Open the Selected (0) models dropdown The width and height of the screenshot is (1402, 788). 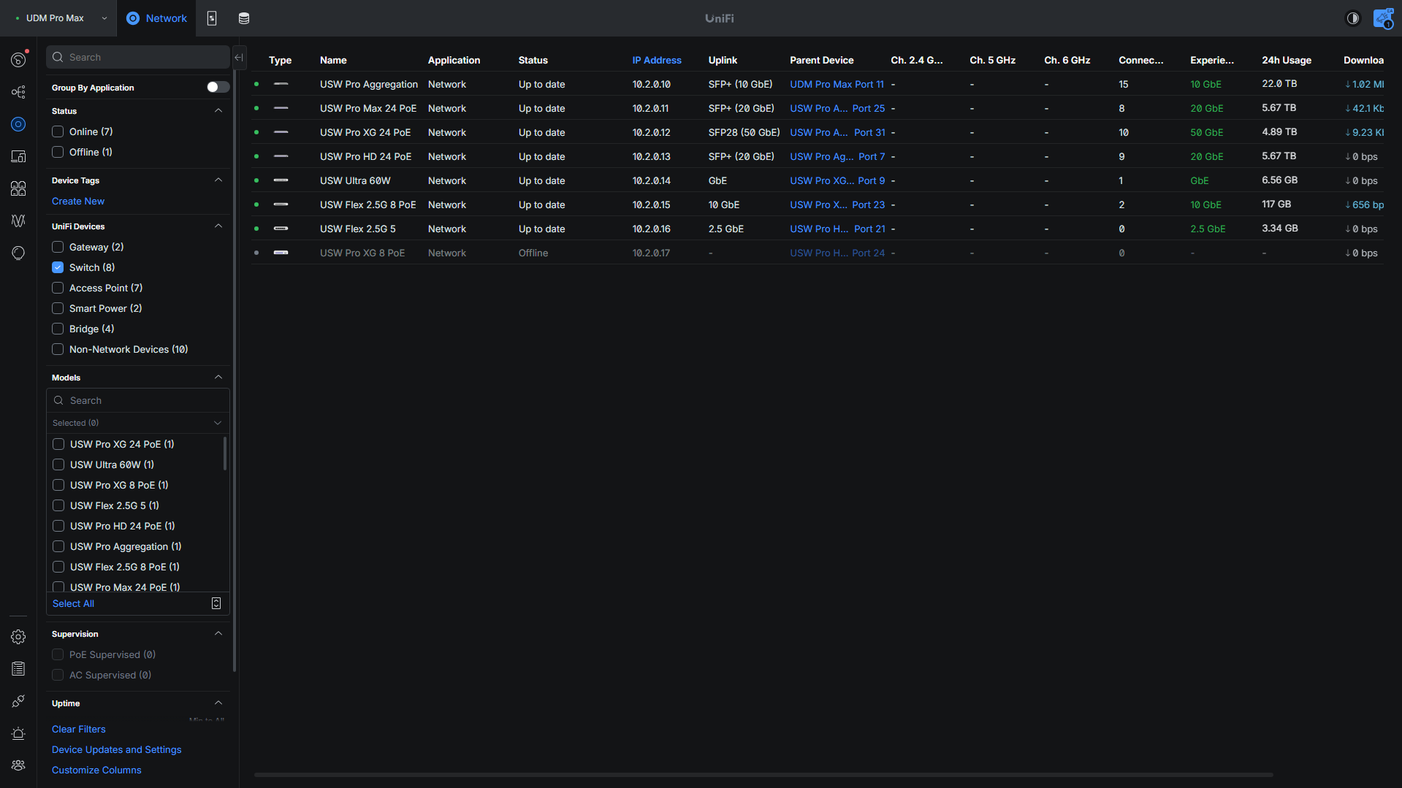(137, 423)
